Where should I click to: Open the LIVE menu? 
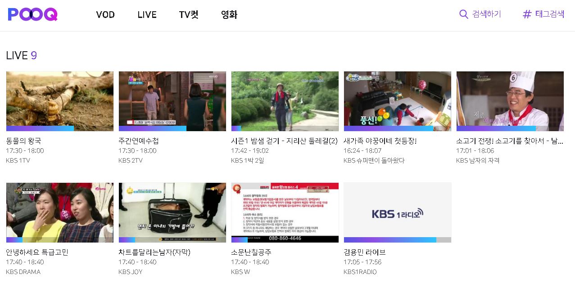(x=147, y=15)
